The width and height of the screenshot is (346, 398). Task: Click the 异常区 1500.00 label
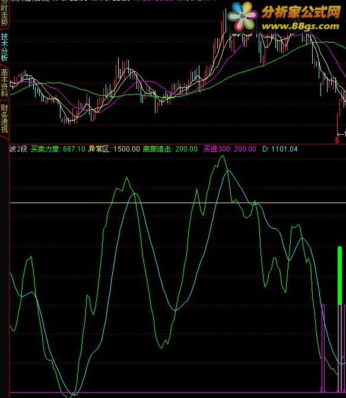tap(114, 149)
